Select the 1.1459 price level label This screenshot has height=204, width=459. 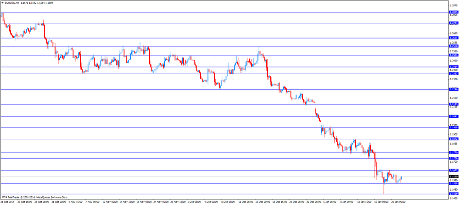click(453, 194)
